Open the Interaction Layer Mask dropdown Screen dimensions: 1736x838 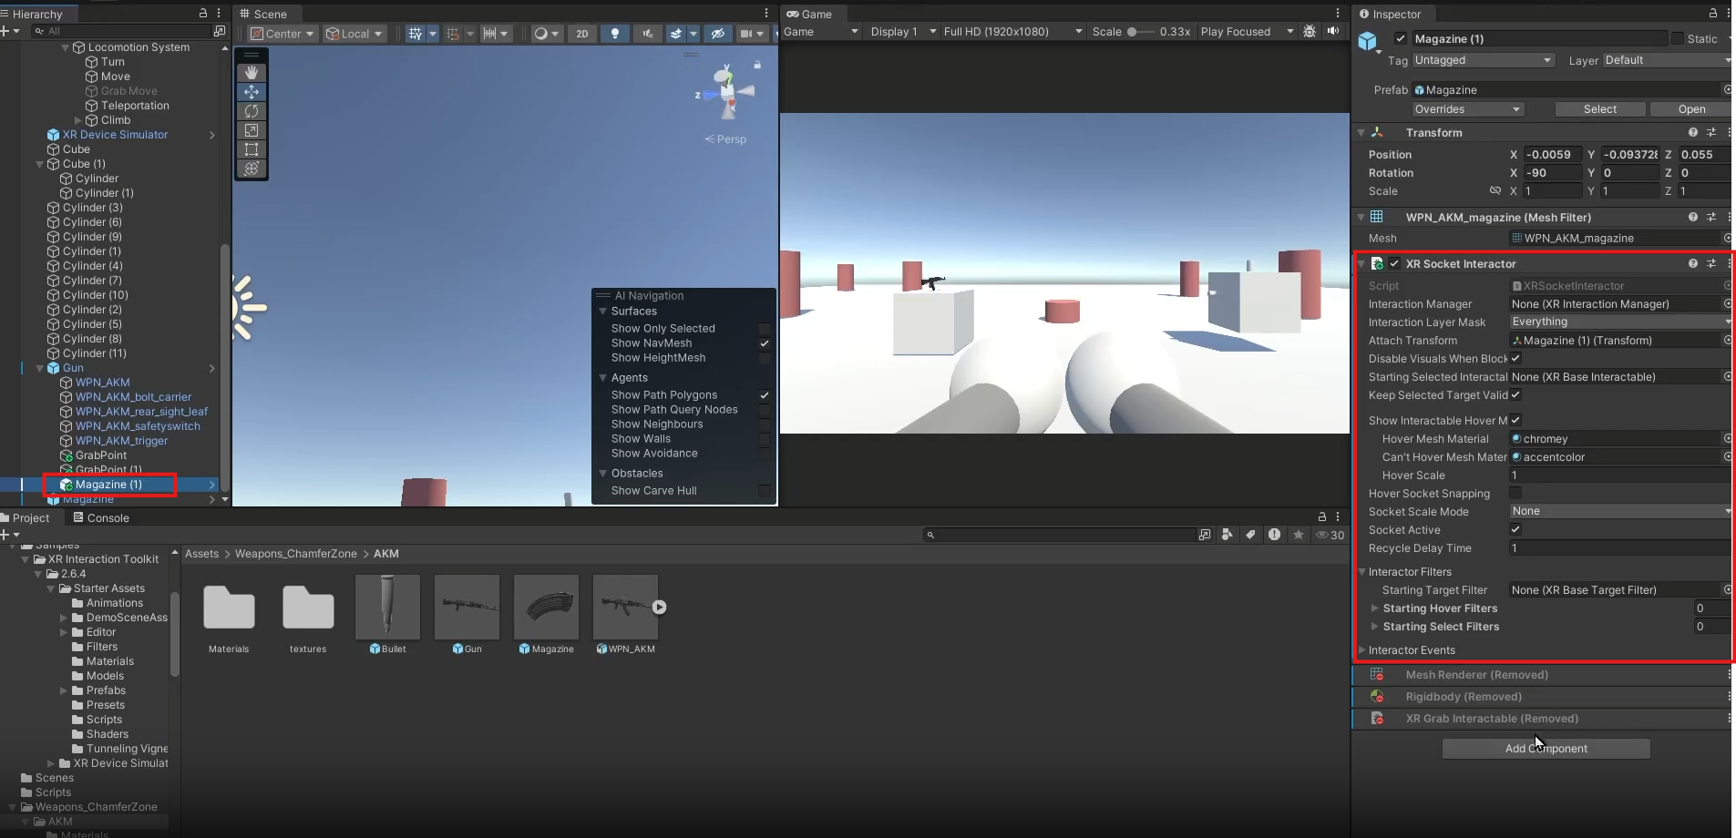tap(1619, 322)
